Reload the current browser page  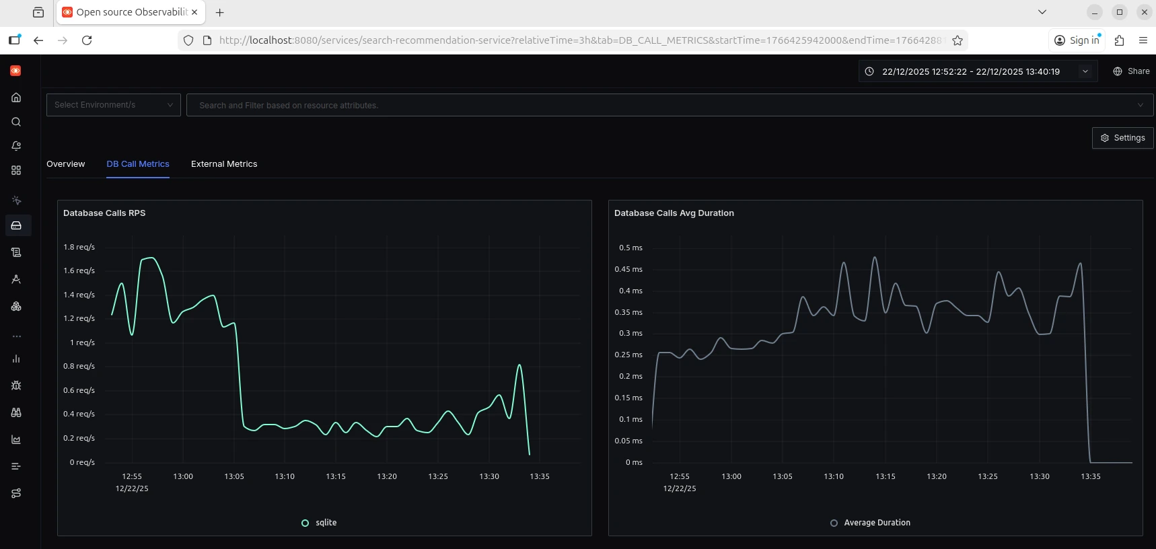click(87, 40)
